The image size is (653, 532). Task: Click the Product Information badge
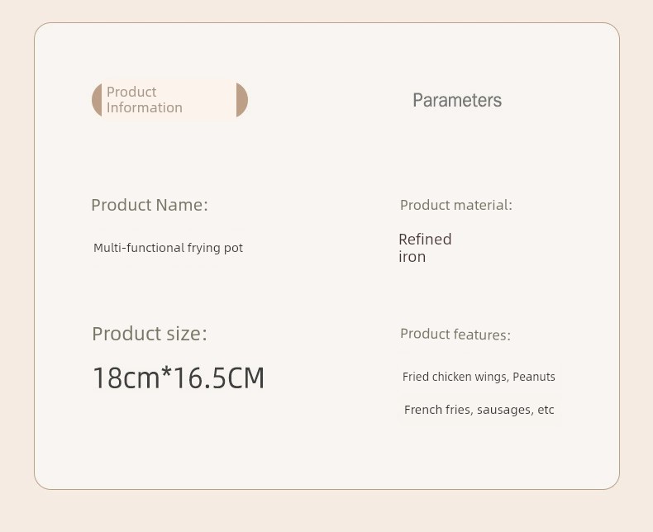click(170, 100)
